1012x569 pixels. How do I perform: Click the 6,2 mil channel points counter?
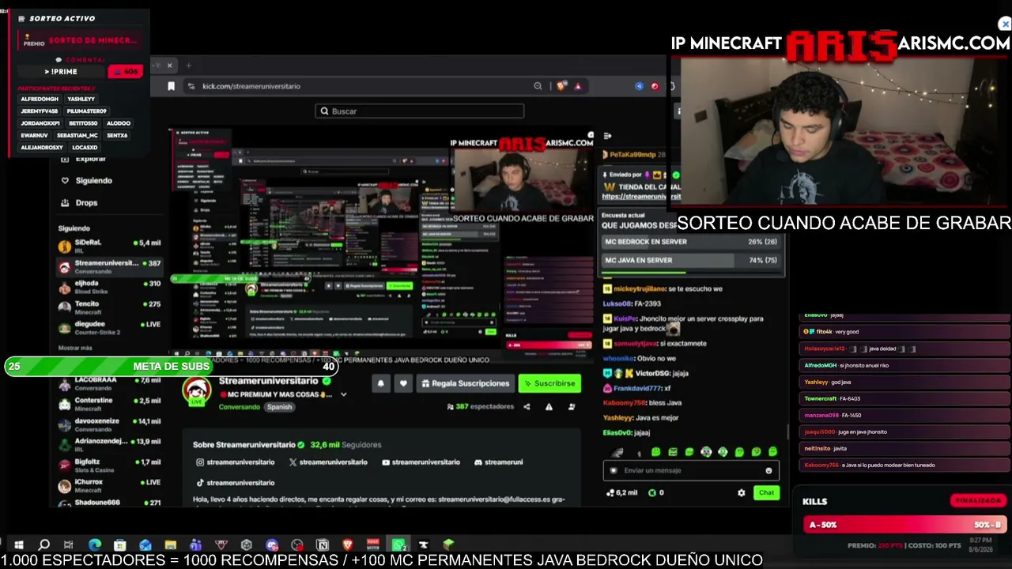coord(622,492)
